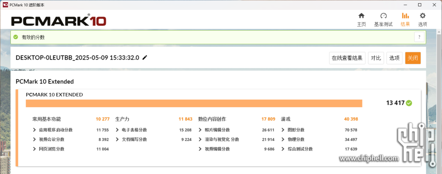Open the 选项 gear icon in navigation
The height and width of the screenshot is (174, 442).
click(x=423, y=16)
